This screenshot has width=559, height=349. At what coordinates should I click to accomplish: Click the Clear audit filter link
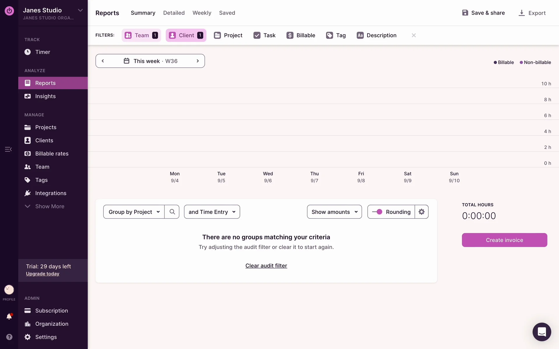[x=266, y=266]
